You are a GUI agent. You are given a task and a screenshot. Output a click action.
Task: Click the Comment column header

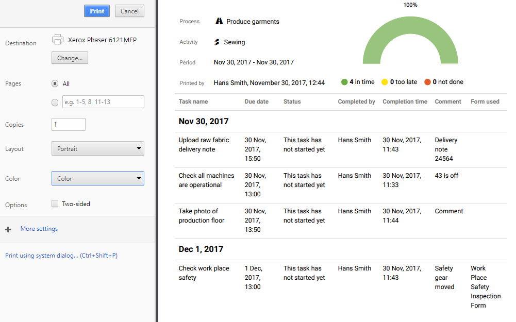(x=448, y=101)
